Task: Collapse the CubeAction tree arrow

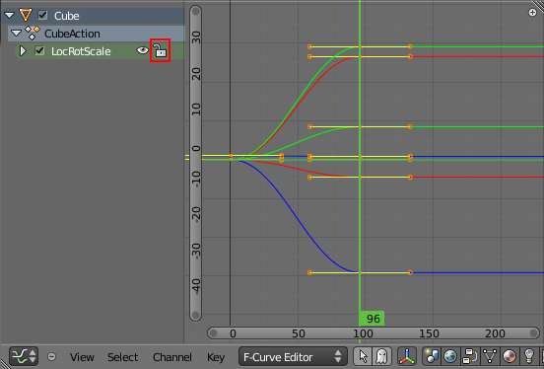Action: click(x=16, y=33)
